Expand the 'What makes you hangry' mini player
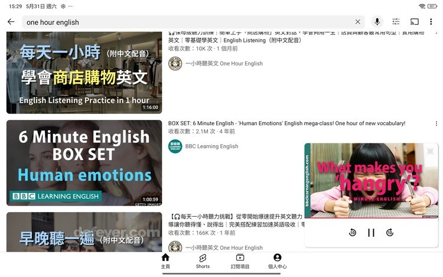The width and height of the screenshot is (443, 277). (372, 181)
